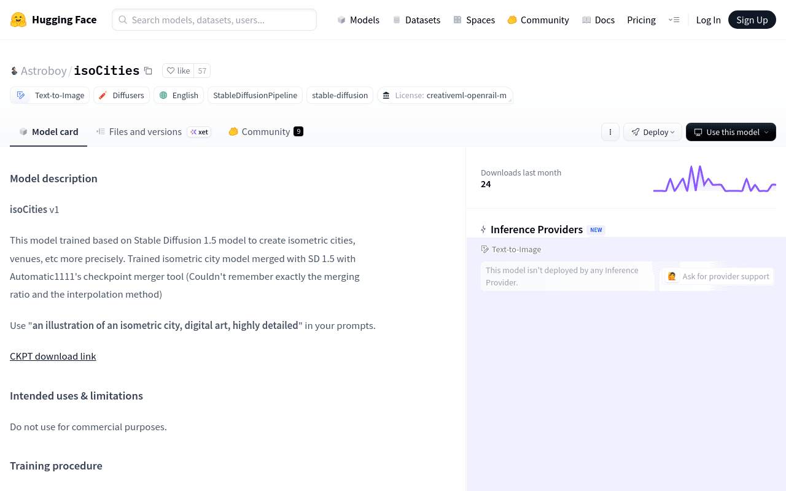Click the Hugging Face logo emoji
The image size is (786, 491).
click(x=18, y=20)
